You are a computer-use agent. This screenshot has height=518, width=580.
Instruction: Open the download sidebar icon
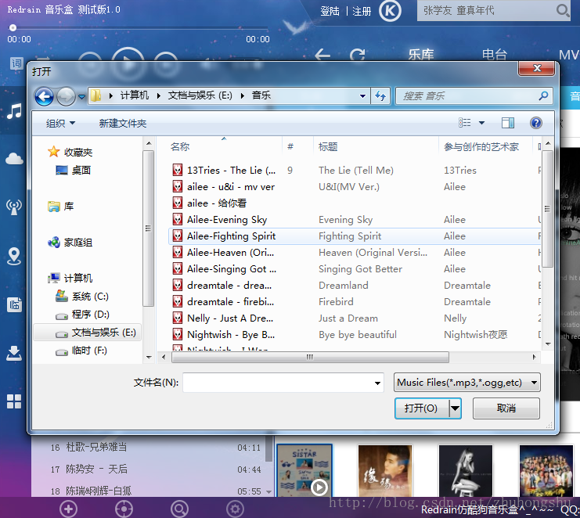click(14, 353)
